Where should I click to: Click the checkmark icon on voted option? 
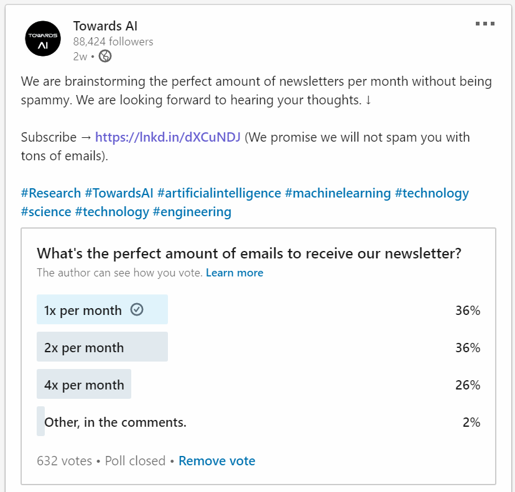(x=137, y=309)
